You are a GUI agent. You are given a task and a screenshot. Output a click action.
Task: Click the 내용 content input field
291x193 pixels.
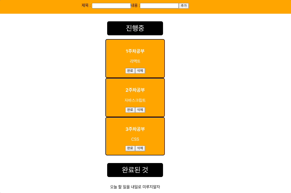pyautogui.click(x=159, y=6)
